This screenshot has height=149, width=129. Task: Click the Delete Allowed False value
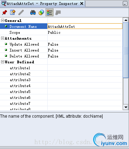tap(53, 56)
